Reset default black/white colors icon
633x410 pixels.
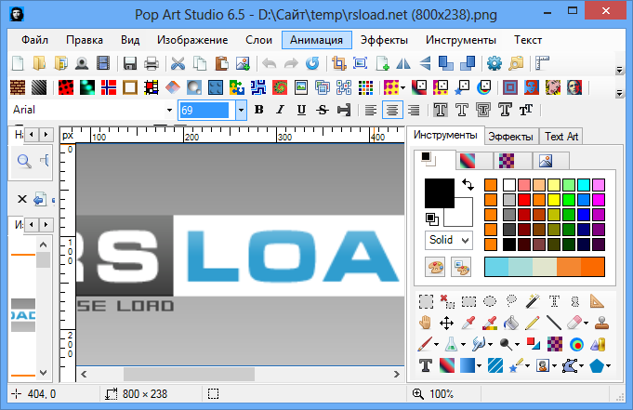(x=431, y=218)
